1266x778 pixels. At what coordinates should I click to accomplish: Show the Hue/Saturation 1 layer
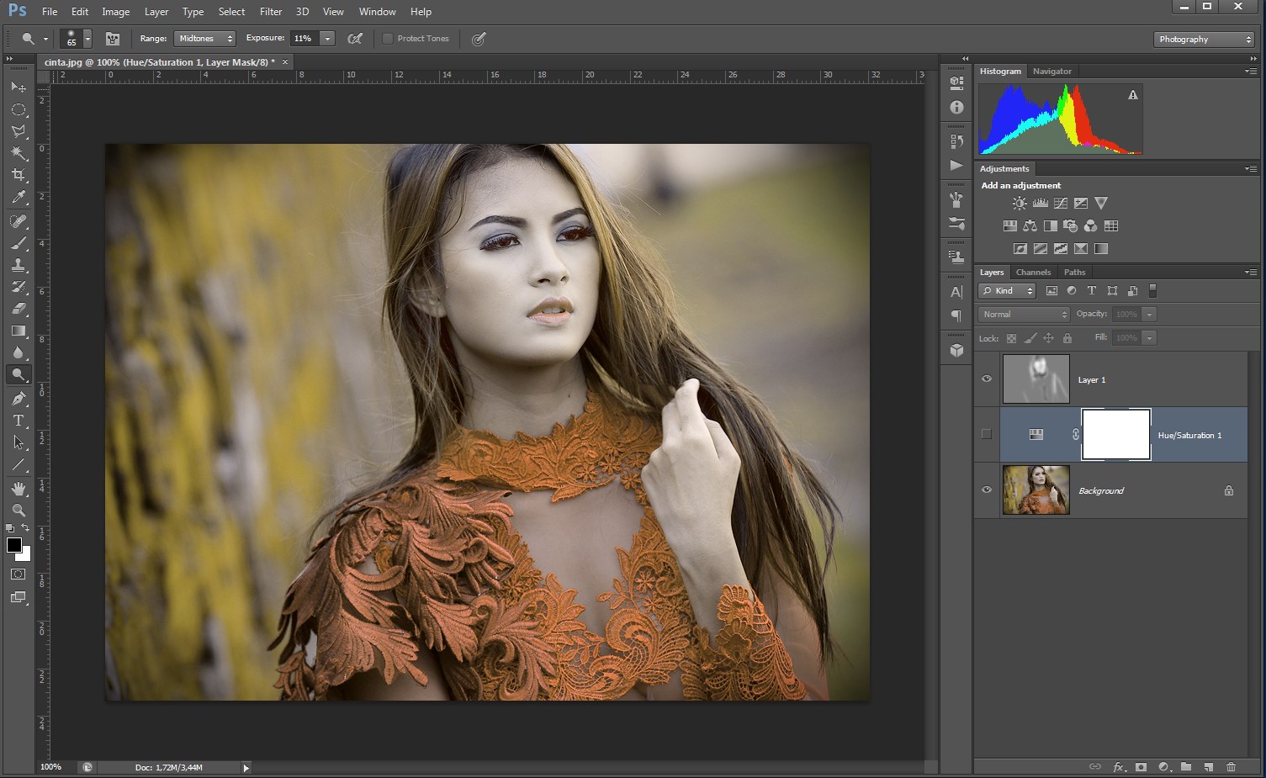(x=987, y=435)
